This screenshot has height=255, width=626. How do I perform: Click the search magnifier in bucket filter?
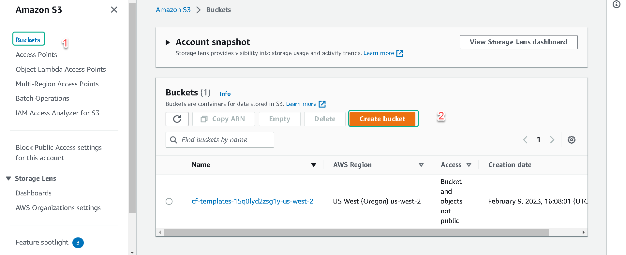[174, 140]
